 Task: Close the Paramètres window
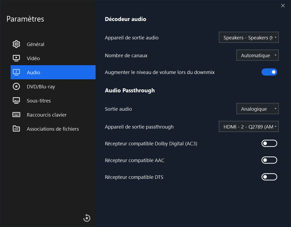tap(283, 6)
